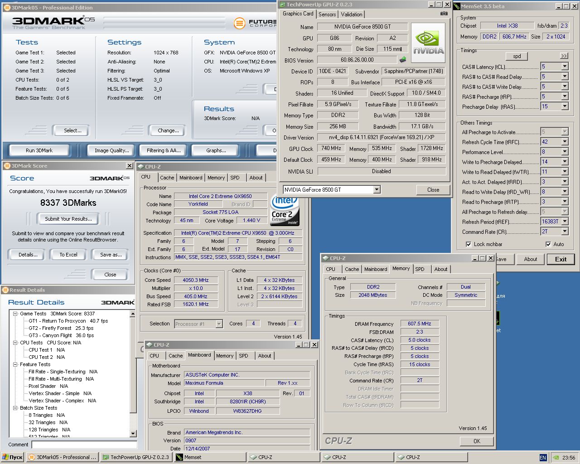Viewport: 580px width, 464px height.
Task: Click 3DMark Score window title icon
Action: [7, 166]
